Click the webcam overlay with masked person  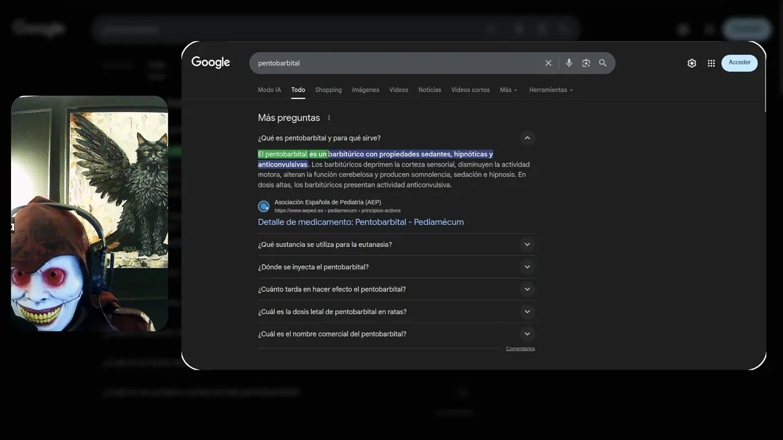[x=89, y=213]
